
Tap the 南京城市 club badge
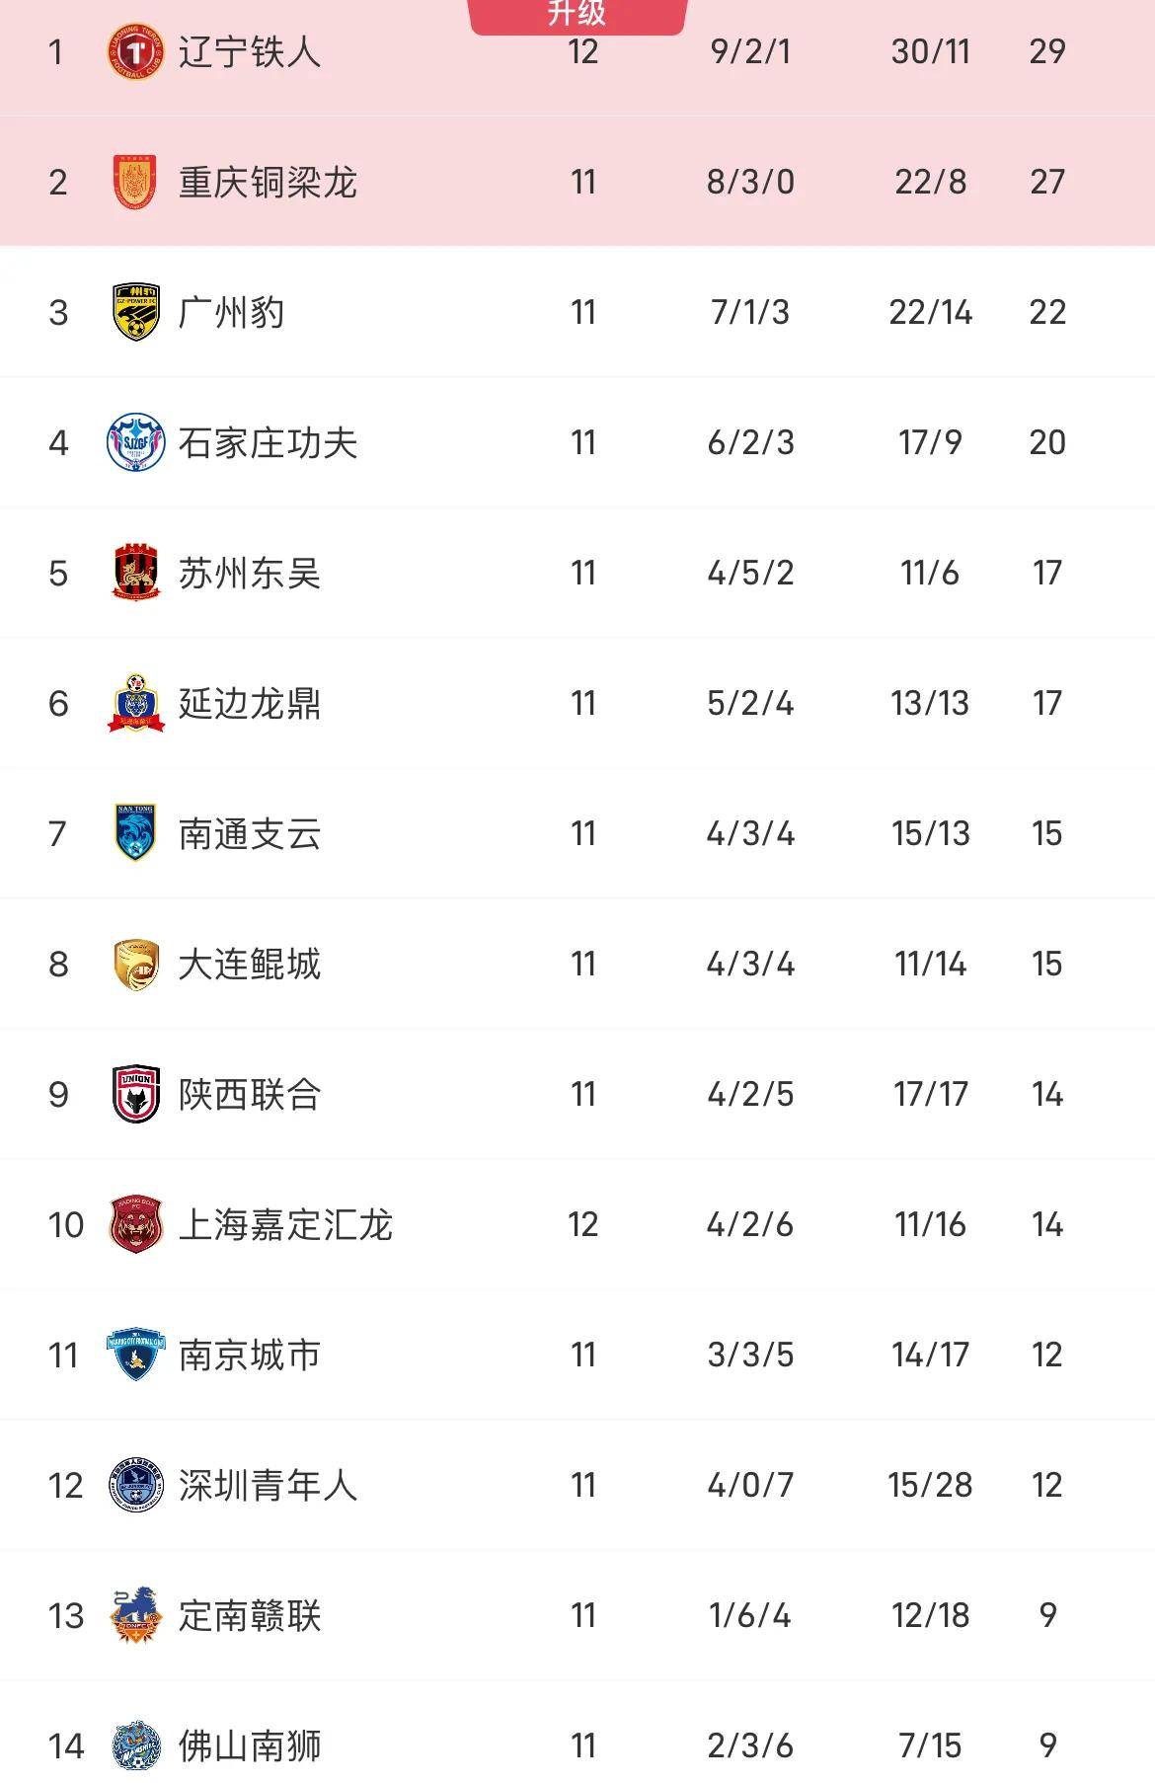click(135, 1356)
